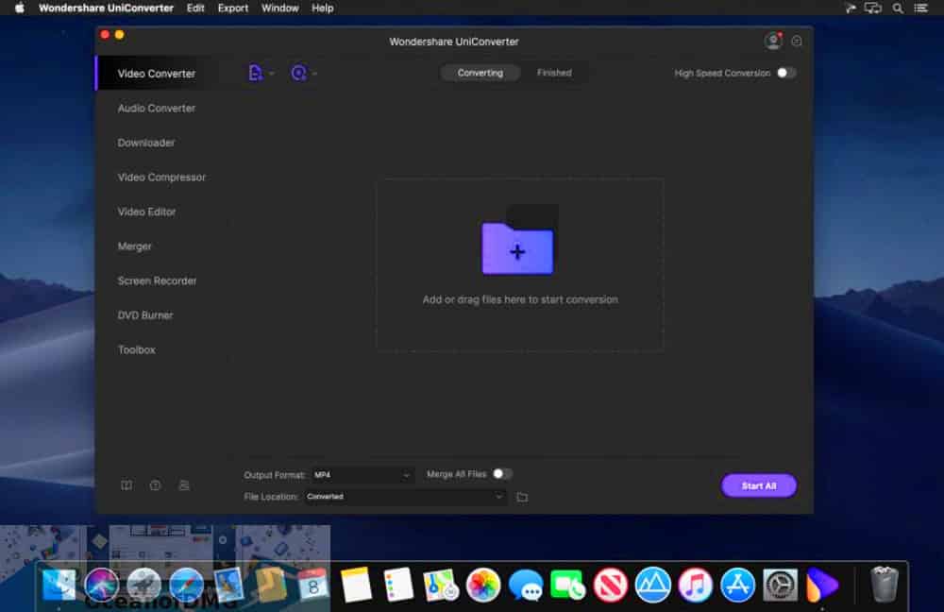Open Screen Recorder in the sidebar
The image size is (944, 612).
(157, 280)
